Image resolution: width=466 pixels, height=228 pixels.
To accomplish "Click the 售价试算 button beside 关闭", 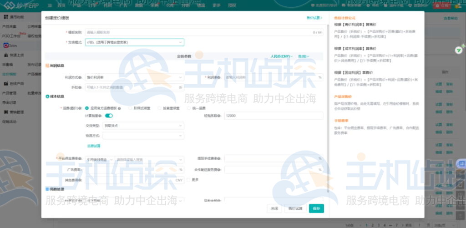I will coord(295,208).
